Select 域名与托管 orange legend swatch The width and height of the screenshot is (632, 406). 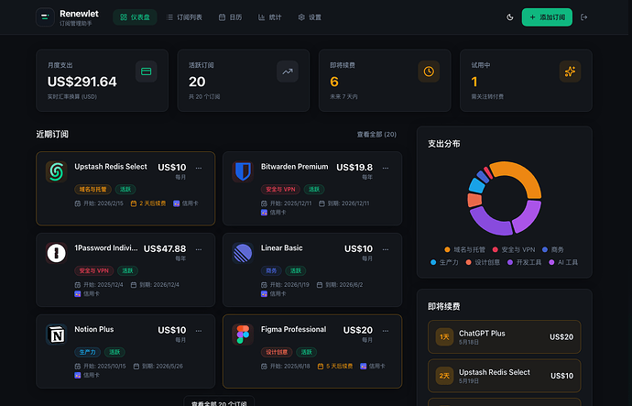point(447,249)
